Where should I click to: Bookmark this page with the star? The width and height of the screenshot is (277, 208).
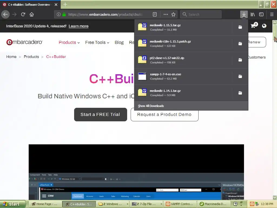tap(173, 14)
